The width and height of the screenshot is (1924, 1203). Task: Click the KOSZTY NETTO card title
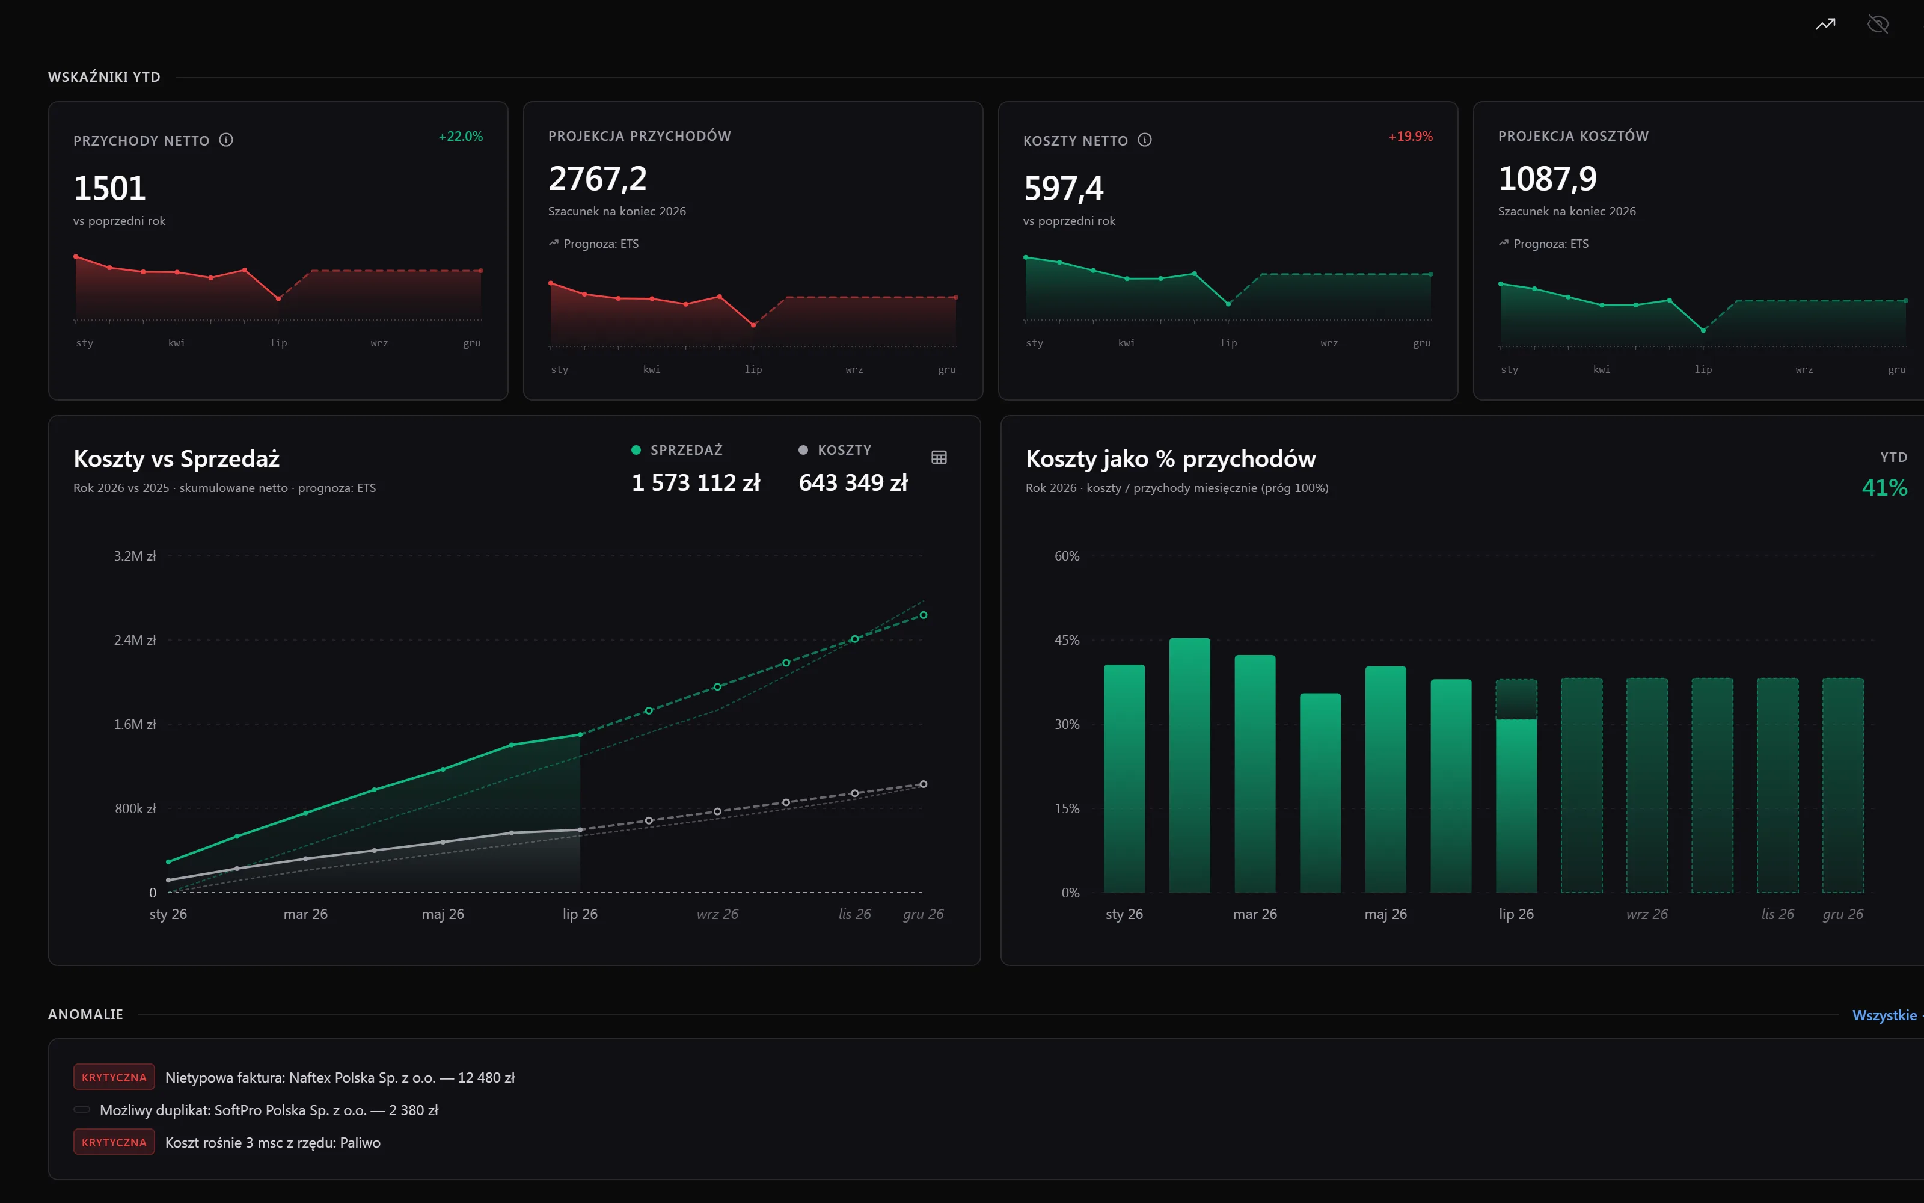click(x=1076, y=141)
